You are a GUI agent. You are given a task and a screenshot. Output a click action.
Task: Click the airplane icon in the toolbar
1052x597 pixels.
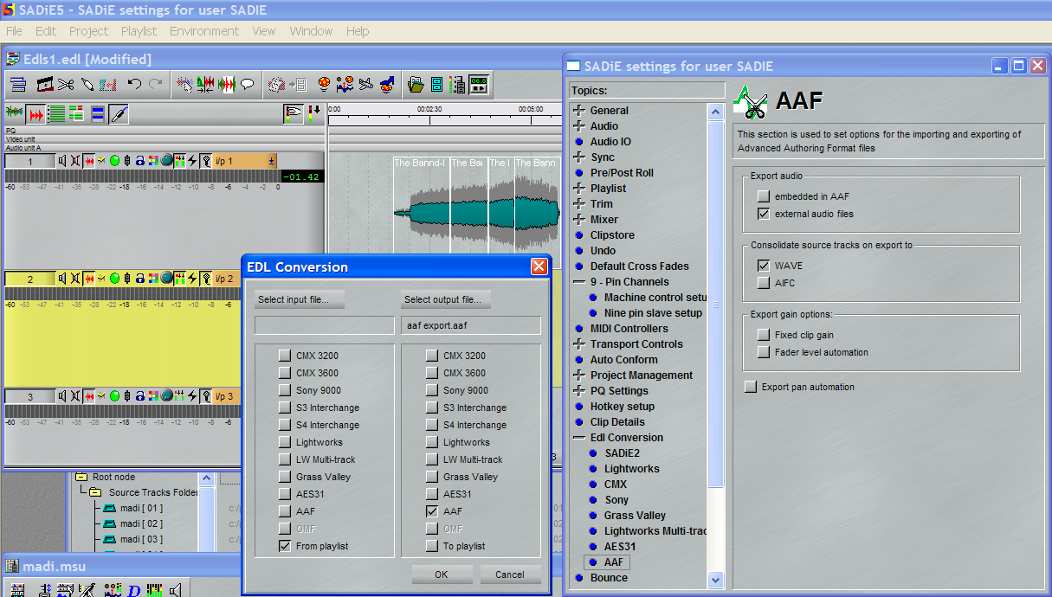click(x=366, y=84)
